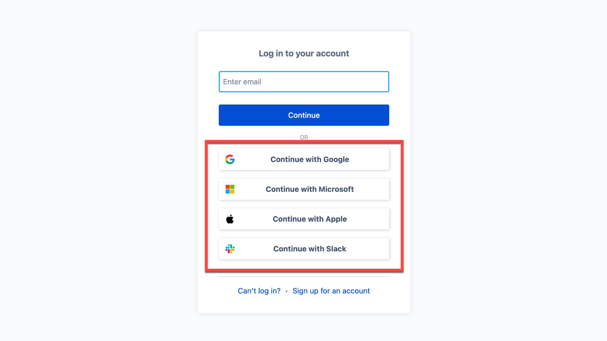Click Can't log in? link
This screenshot has width=607, height=341.
tap(259, 290)
